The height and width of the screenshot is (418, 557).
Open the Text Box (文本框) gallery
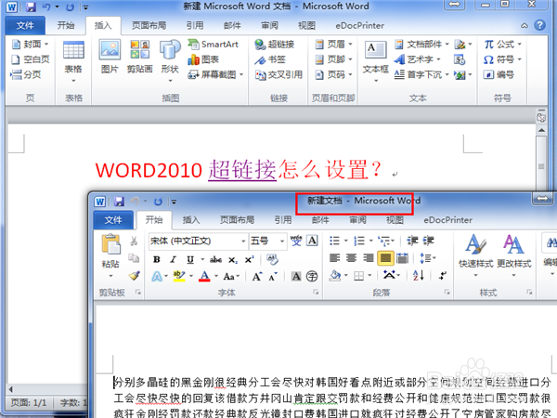point(375,61)
